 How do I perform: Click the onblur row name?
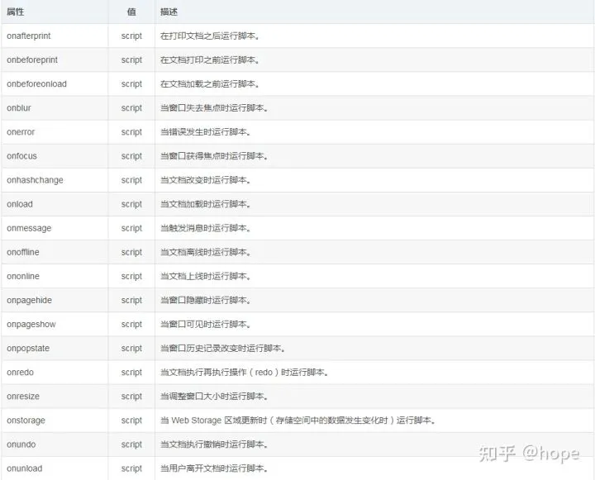pos(19,108)
